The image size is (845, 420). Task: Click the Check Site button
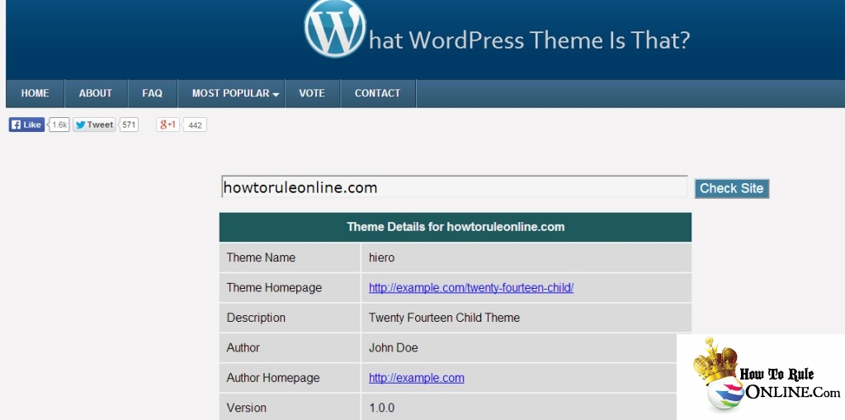[x=731, y=188]
